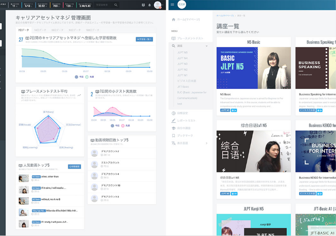Select JLPT N3 in the sidebar list

(x=182, y=64)
